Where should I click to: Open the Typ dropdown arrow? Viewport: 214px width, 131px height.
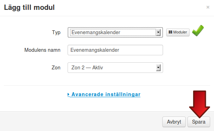pos(158,32)
